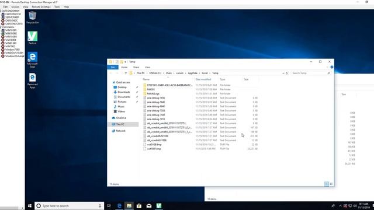Open Task View from the taskbar
Viewport: 374px width, 210px height.
pyautogui.click(x=109, y=206)
